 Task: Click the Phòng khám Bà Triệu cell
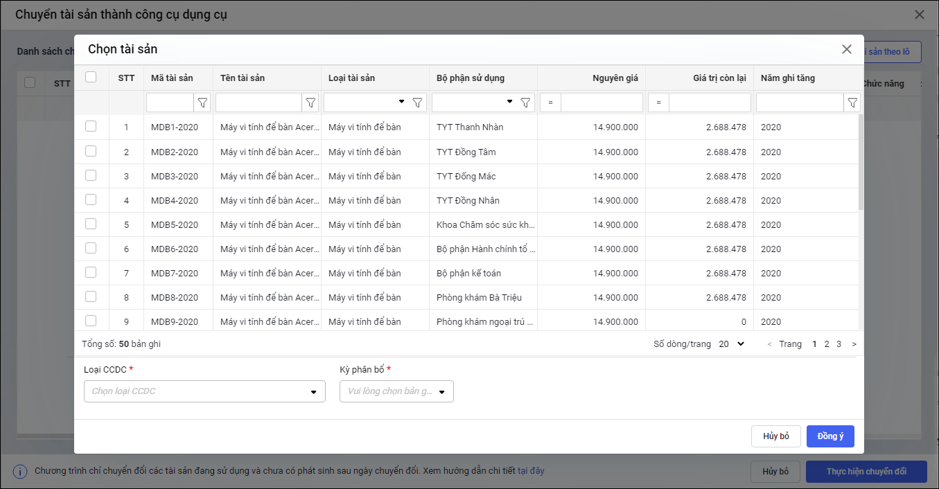[x=483, y=297]
